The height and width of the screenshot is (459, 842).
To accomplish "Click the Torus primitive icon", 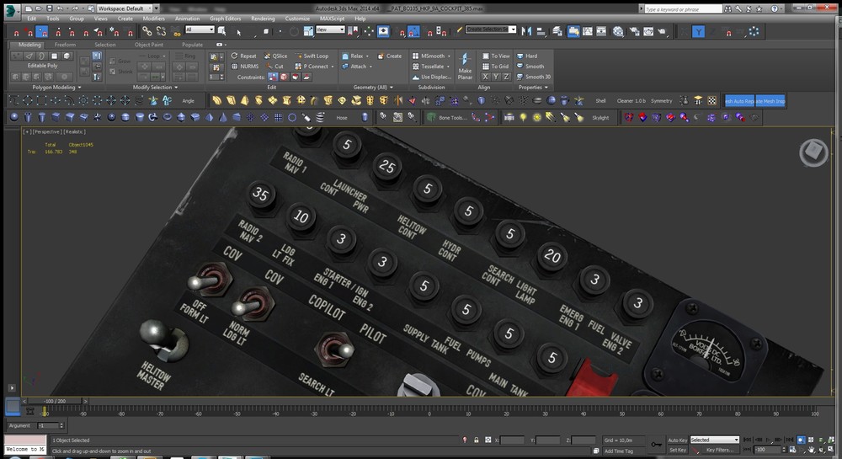I will (x=167, y=117).
